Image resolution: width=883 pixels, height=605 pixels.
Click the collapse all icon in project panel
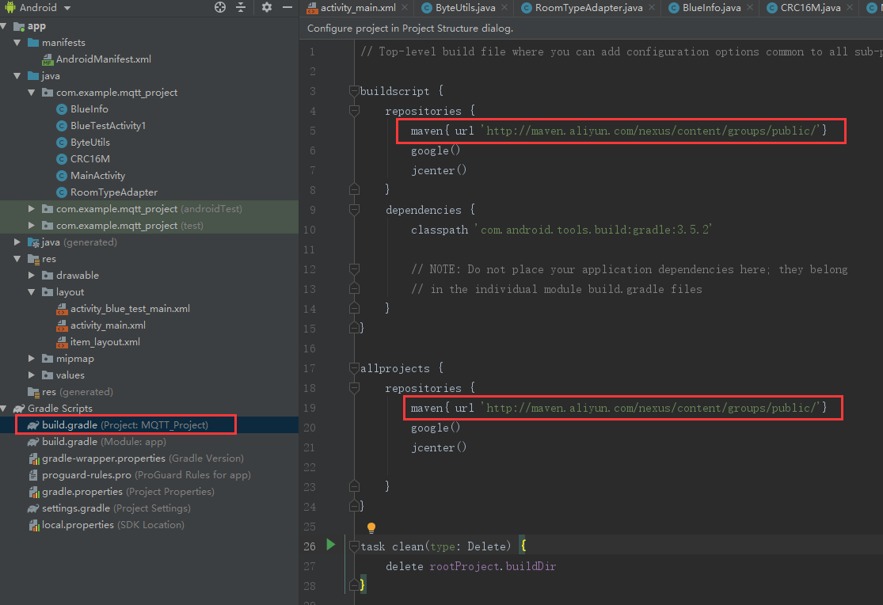241,7
